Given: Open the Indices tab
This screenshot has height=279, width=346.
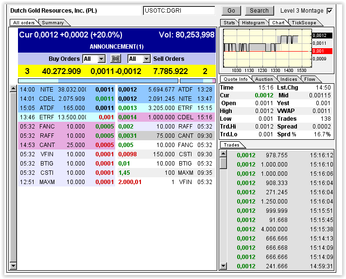Looking at the screenshot, I should (x=289, y=79).
